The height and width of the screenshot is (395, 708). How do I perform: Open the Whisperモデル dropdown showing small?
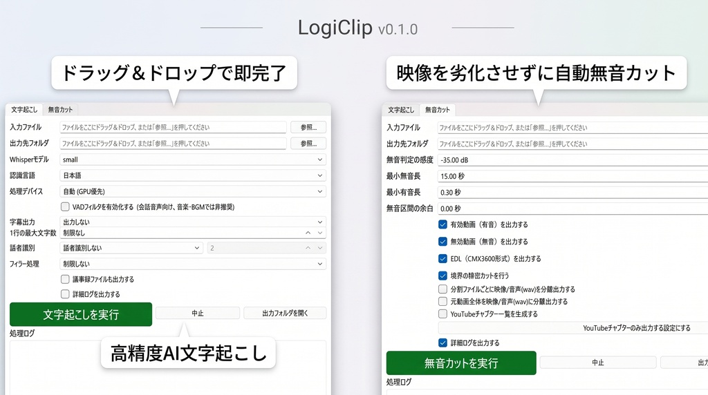coord(193,160)
